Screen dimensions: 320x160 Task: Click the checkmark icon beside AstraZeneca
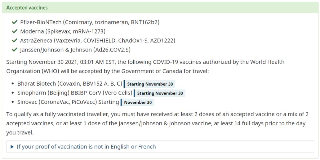(x=15, y=41)
